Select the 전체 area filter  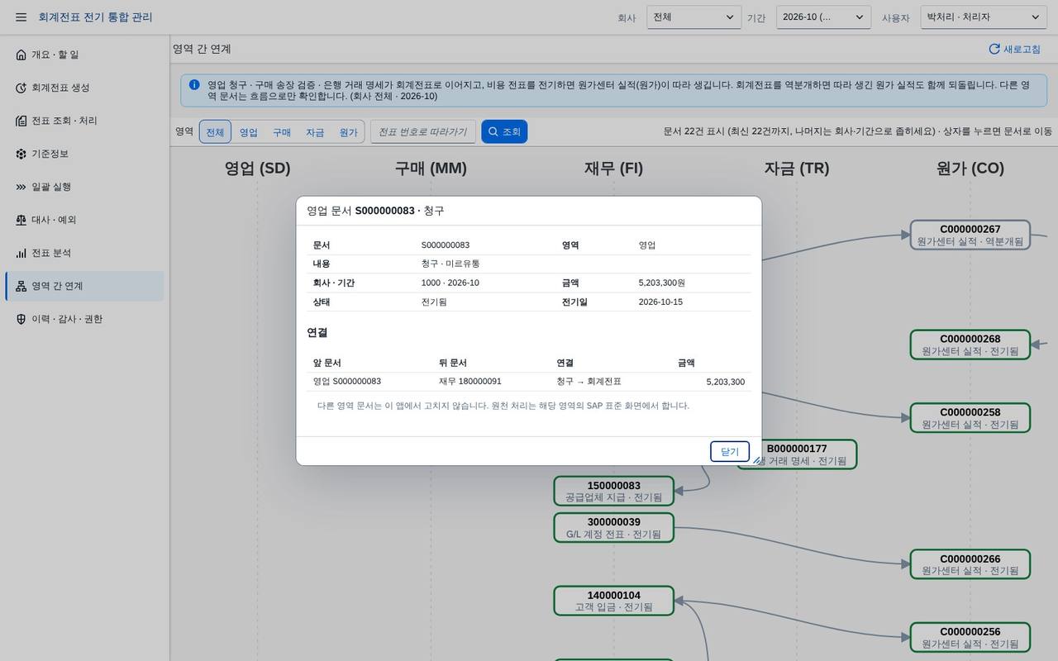click(x=215, y=132)
